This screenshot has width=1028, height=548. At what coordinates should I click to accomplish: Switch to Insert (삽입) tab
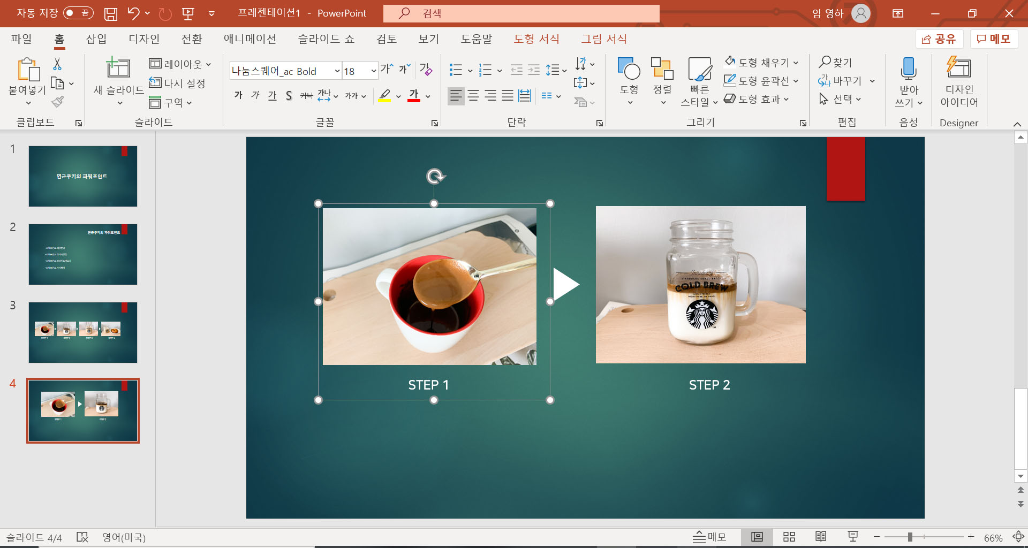pyautogui.click(x=96, y=39)
